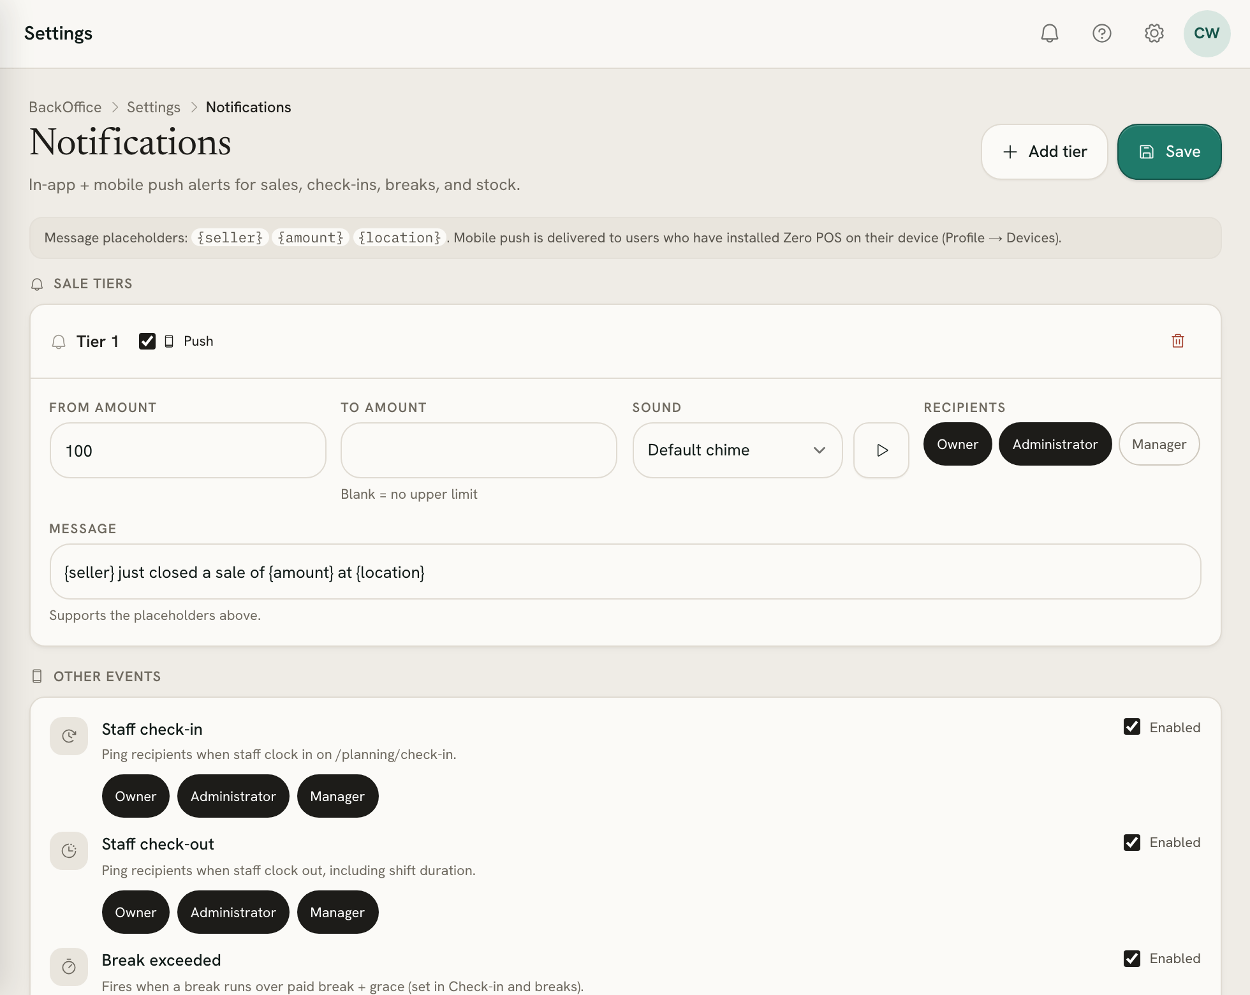Open the CW profile avatar

point(1207,33)
